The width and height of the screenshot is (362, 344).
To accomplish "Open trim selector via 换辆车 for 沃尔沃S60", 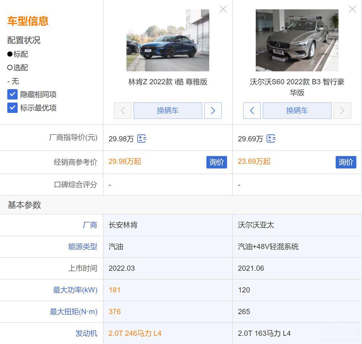I will [297, 111].
